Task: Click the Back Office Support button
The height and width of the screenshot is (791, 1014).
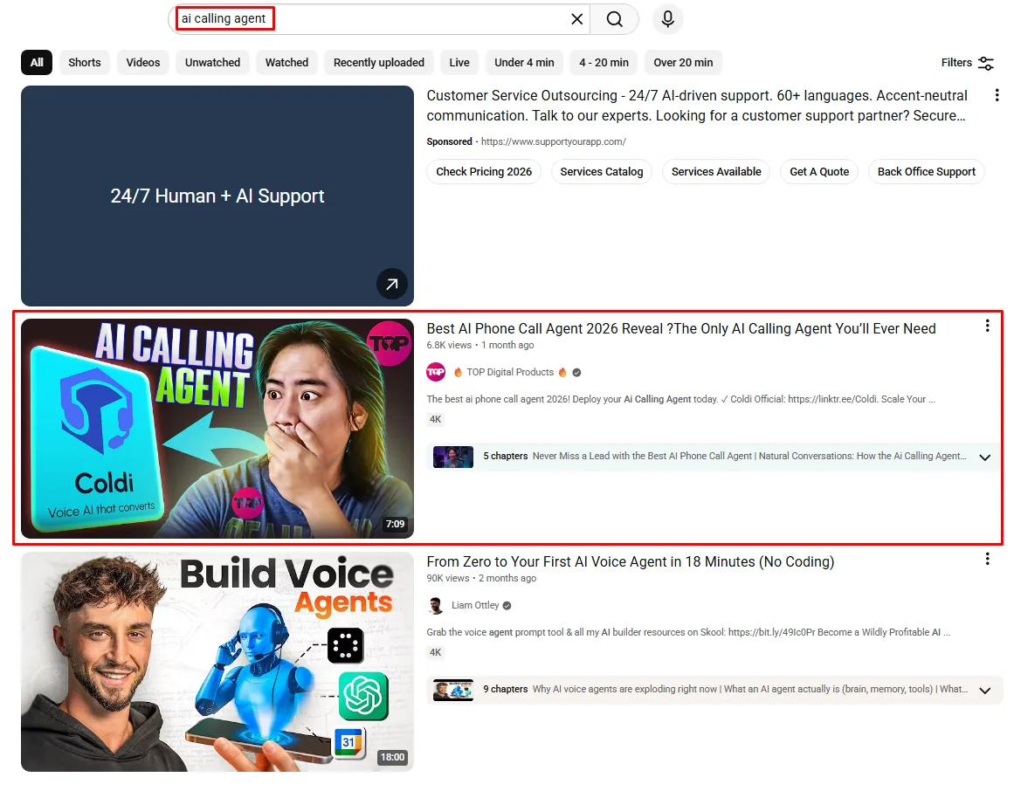Action: [927, 172]
